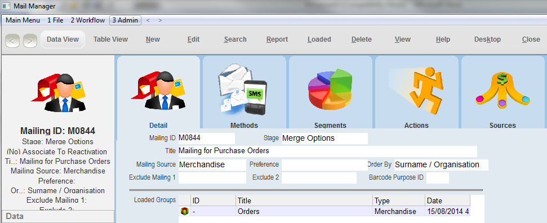Screen dimensions: 547x223
Task: Open the 1 File menu
Action: [x=55, y=20]
